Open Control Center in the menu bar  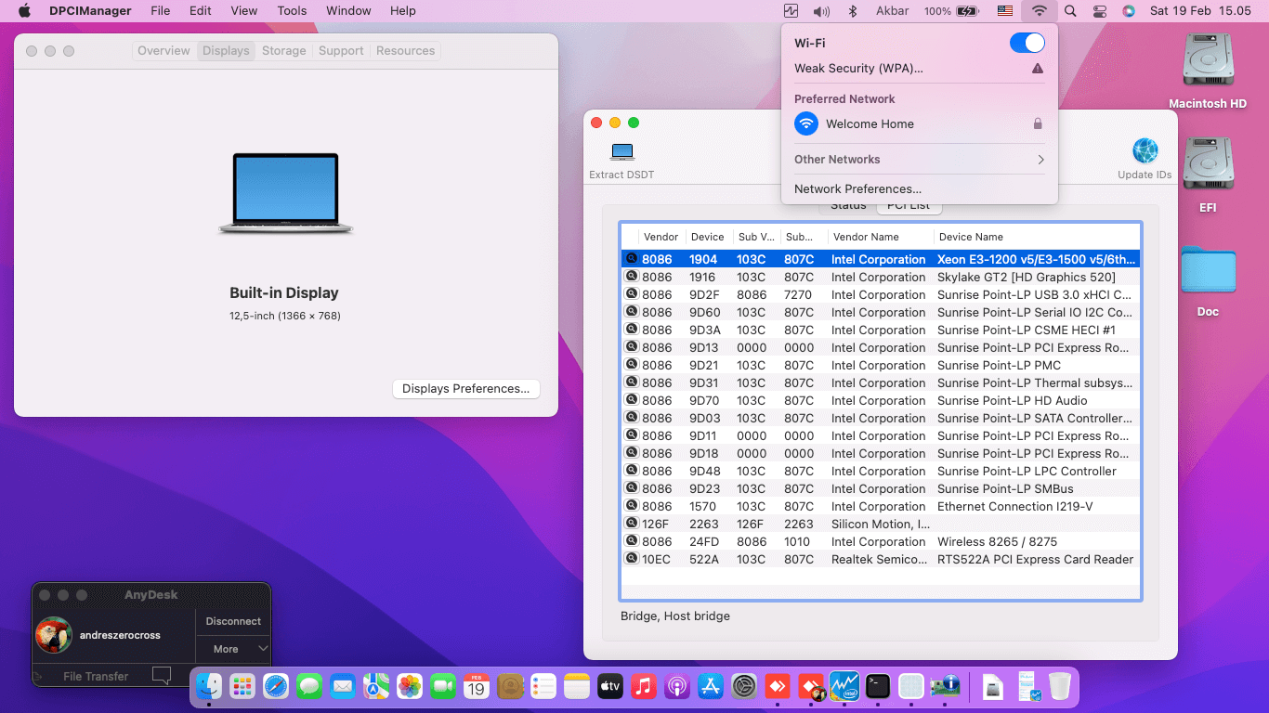[x=1100, y=11]
